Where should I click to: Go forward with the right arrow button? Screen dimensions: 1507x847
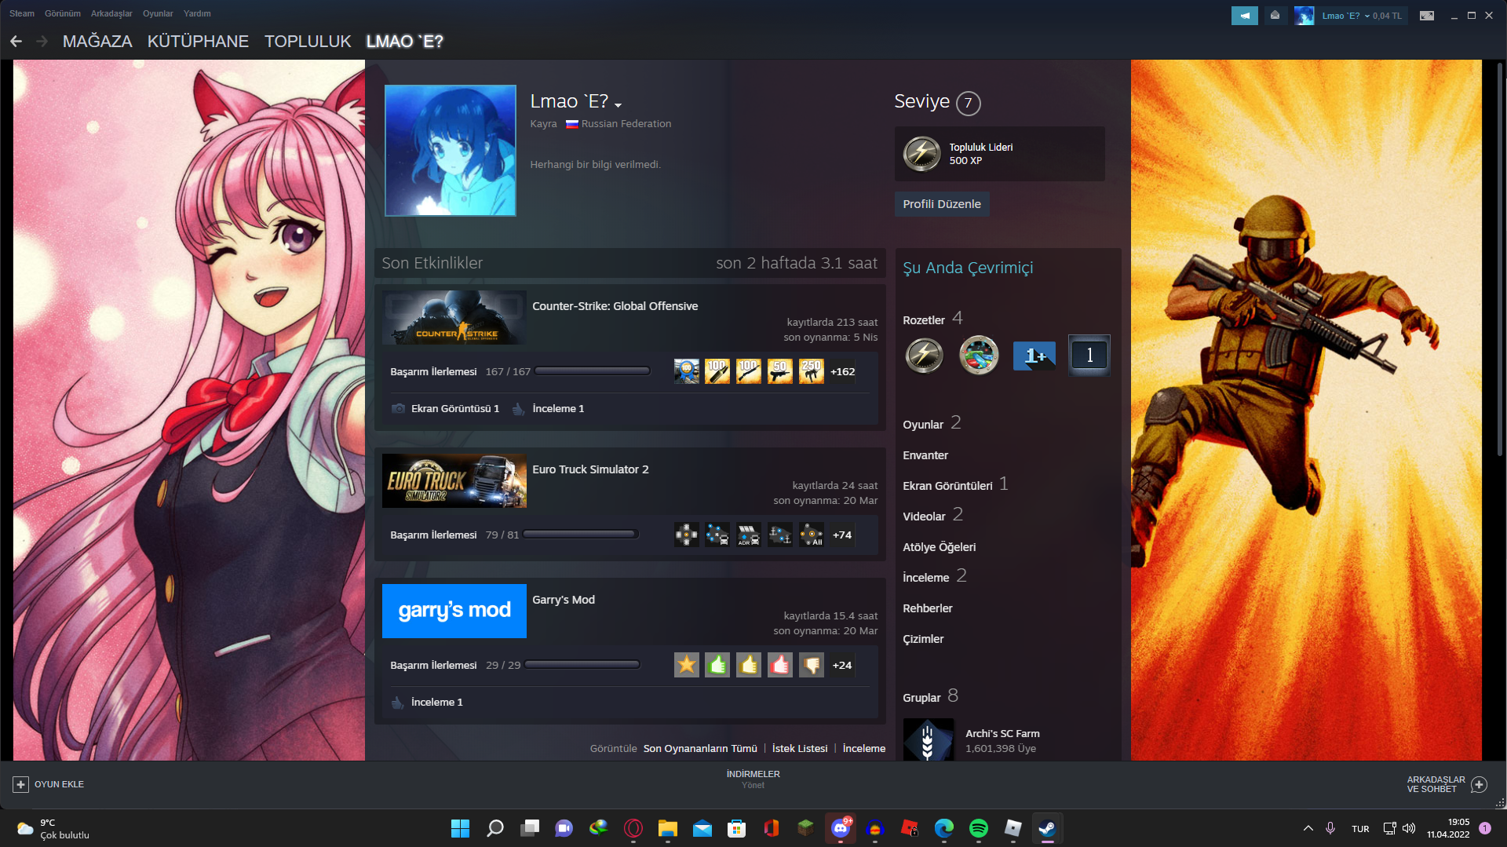(42, 41)
